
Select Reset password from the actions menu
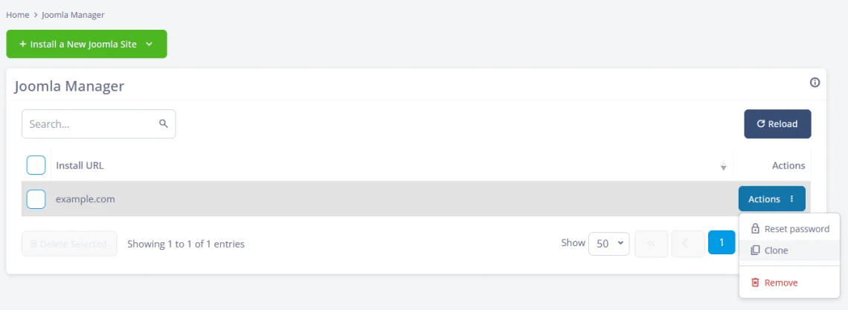[x=789, y=229]
